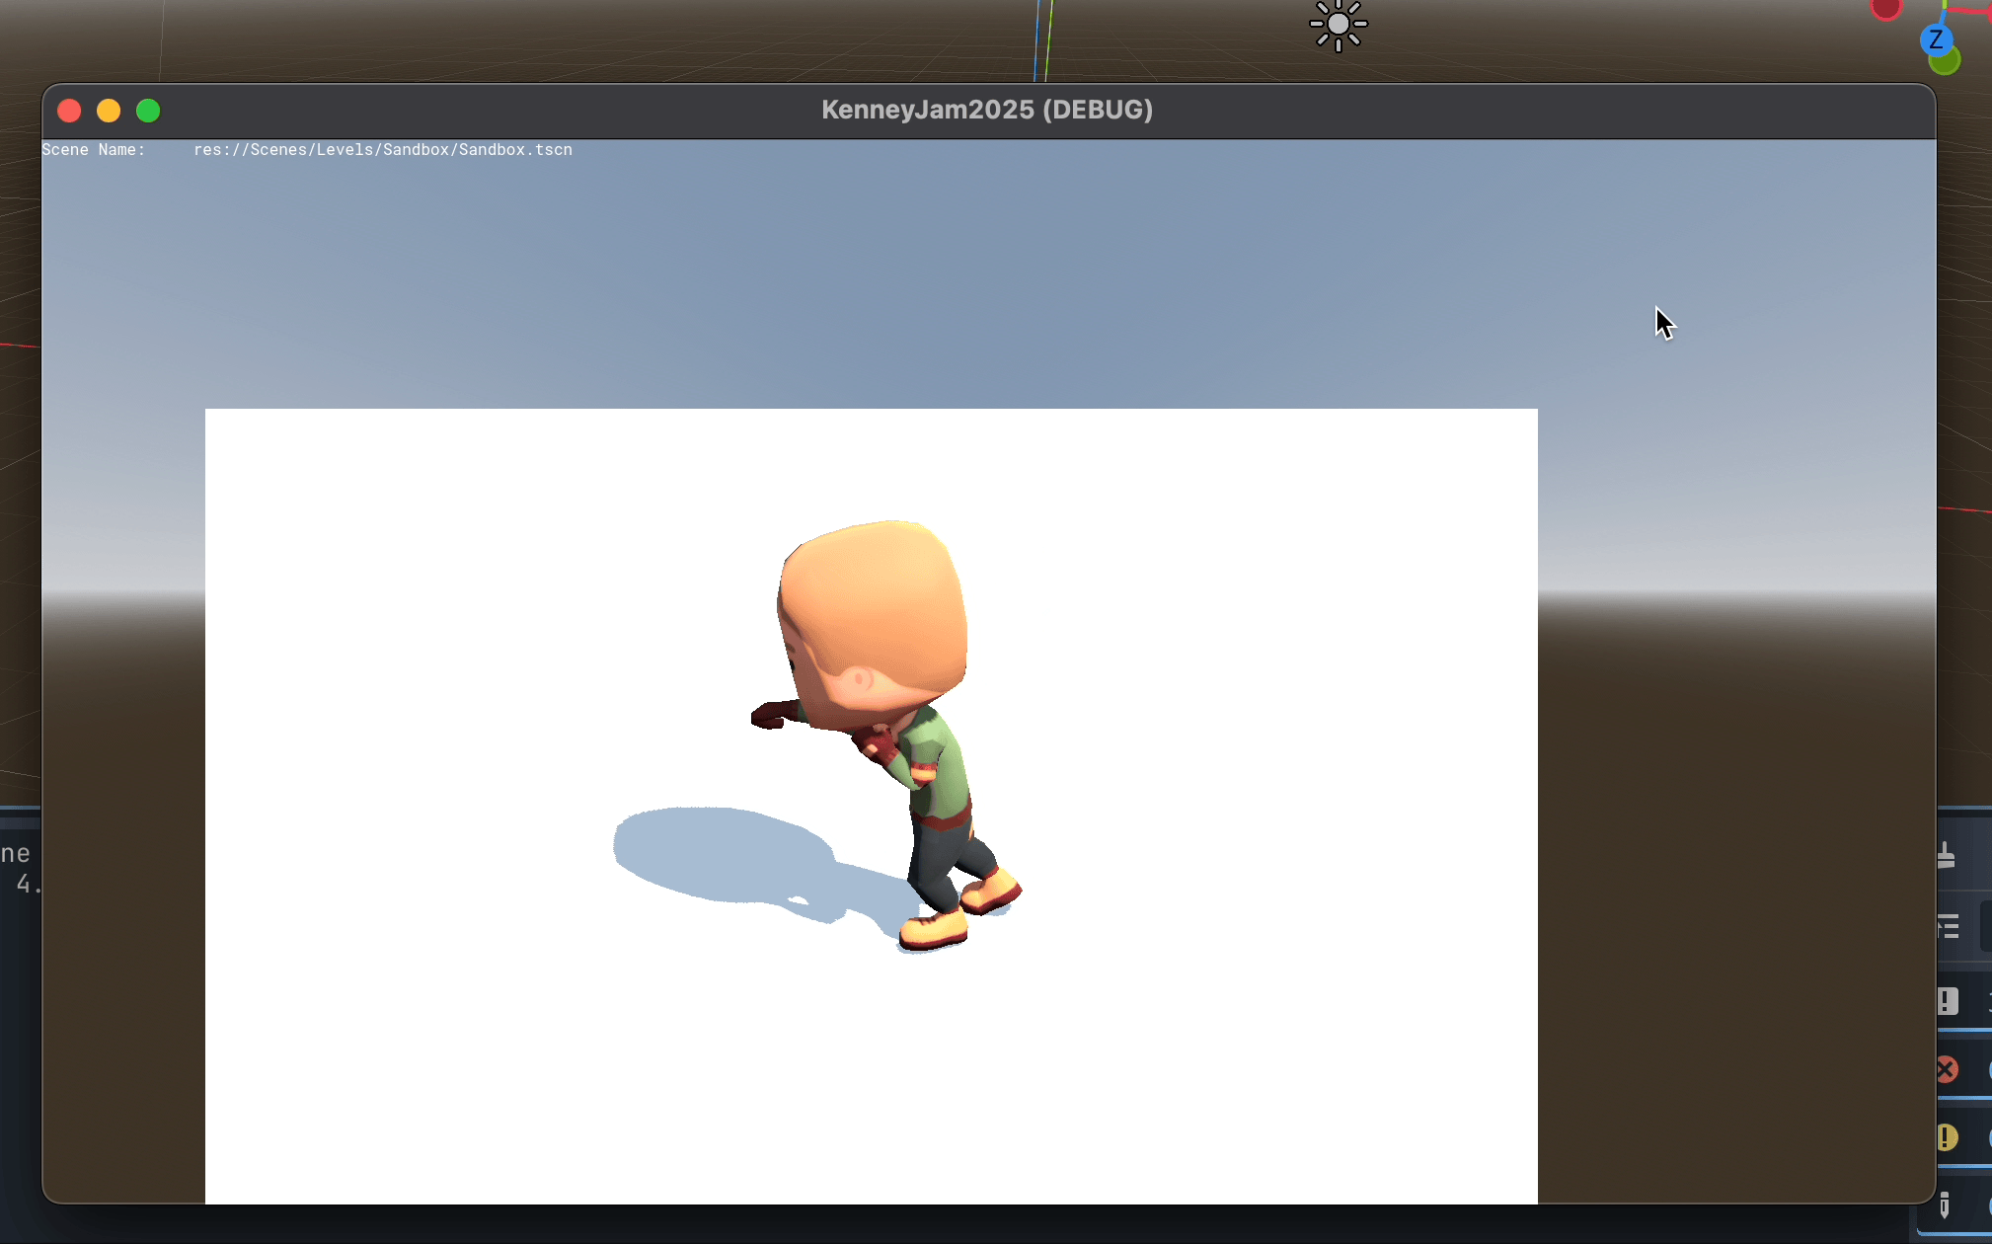1992x1244 pixels.
Task: Click the DirectionalLight sun gizmo icon
Action: [x=1338, y=24]
